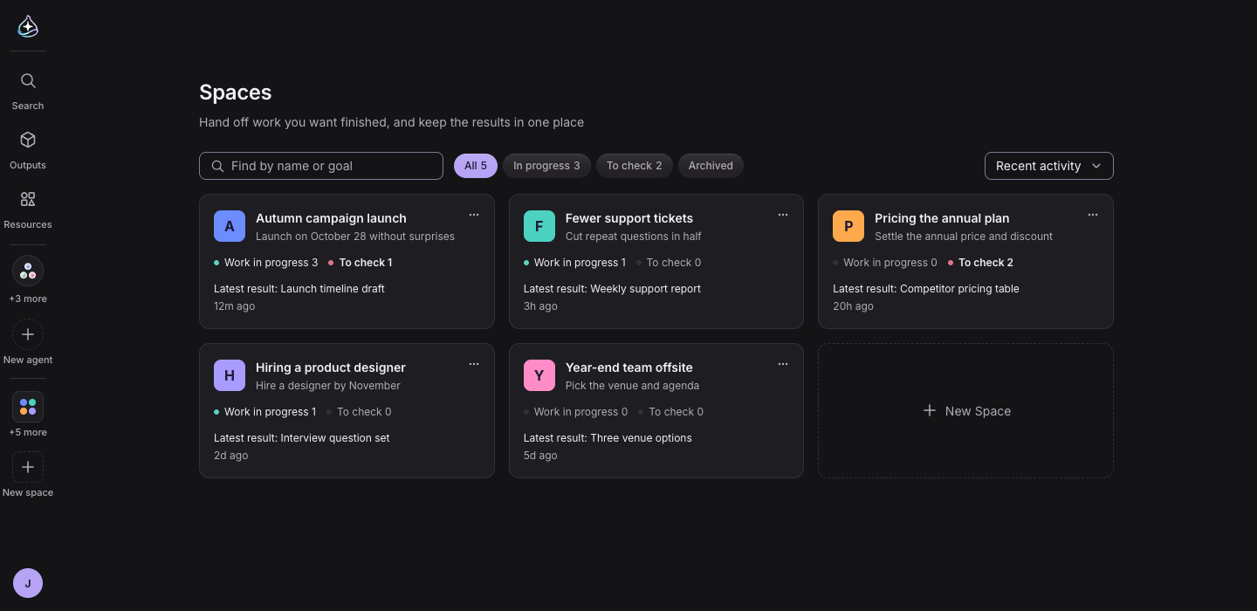
Task: Open more options for Fewer support tickets
Action: pos(783,215)
